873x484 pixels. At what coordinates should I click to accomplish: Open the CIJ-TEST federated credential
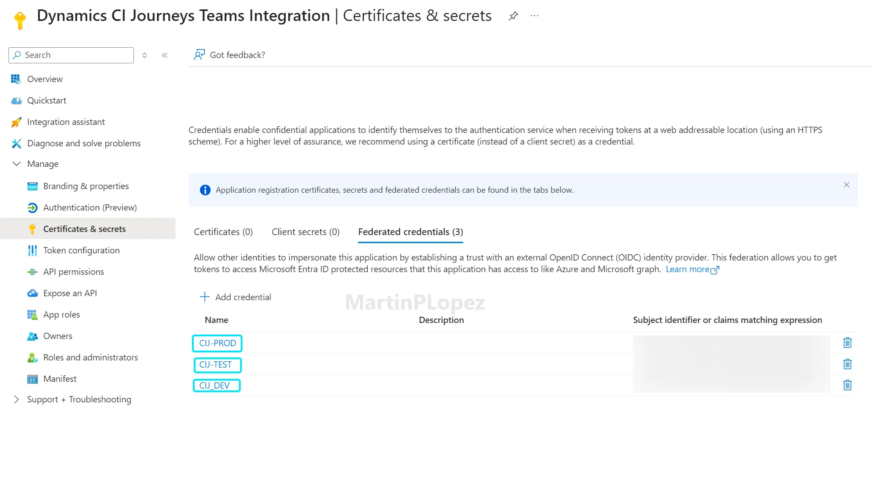(x=215, y=365)
